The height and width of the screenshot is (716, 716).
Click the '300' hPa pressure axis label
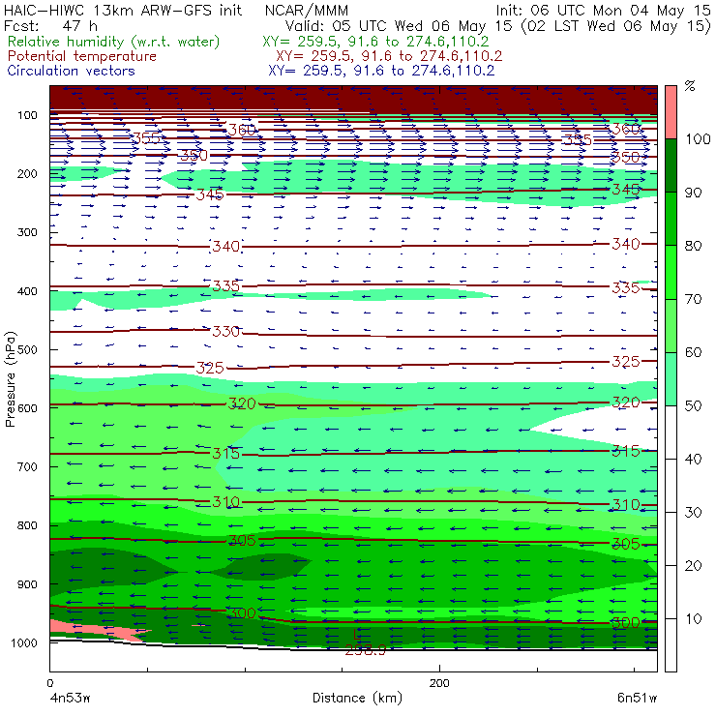27,232
